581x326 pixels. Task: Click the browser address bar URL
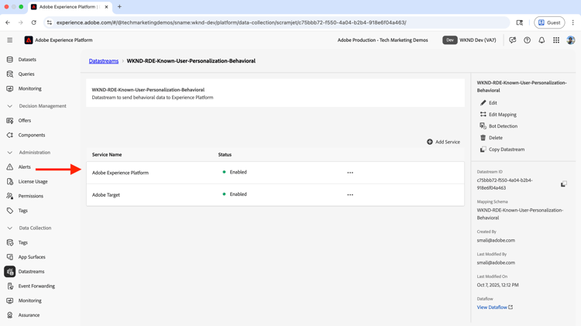point(231,22)
